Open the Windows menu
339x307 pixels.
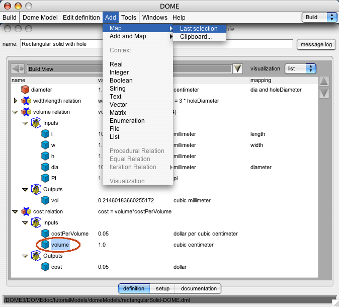click(155, 17)
